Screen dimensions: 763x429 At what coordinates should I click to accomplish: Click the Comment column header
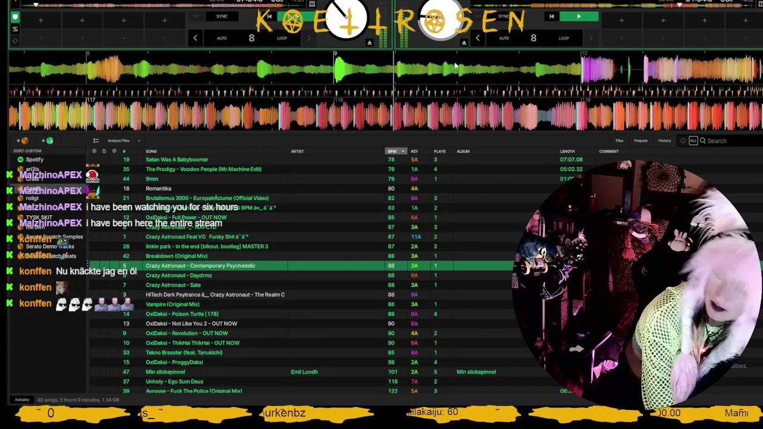[x=609, y=151]
